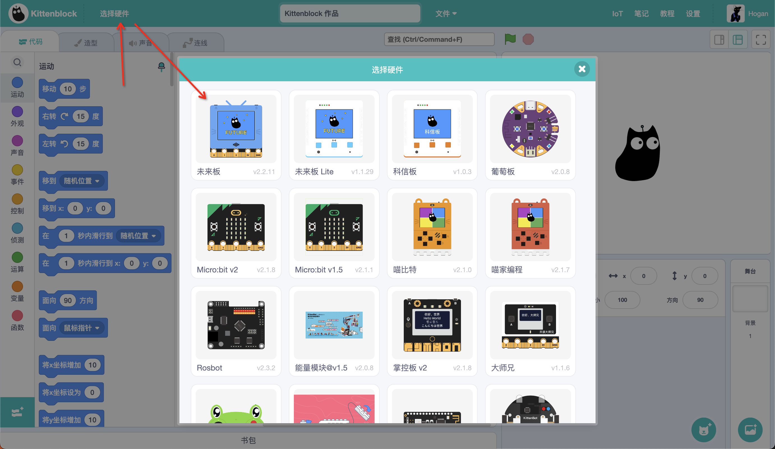Select the 运算 operators category
The height and width of the screenshot is (449, 775).
click(17, 263)
